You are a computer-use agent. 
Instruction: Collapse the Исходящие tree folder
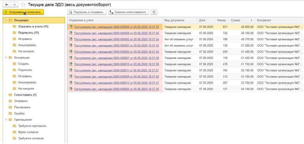point(6,57)
